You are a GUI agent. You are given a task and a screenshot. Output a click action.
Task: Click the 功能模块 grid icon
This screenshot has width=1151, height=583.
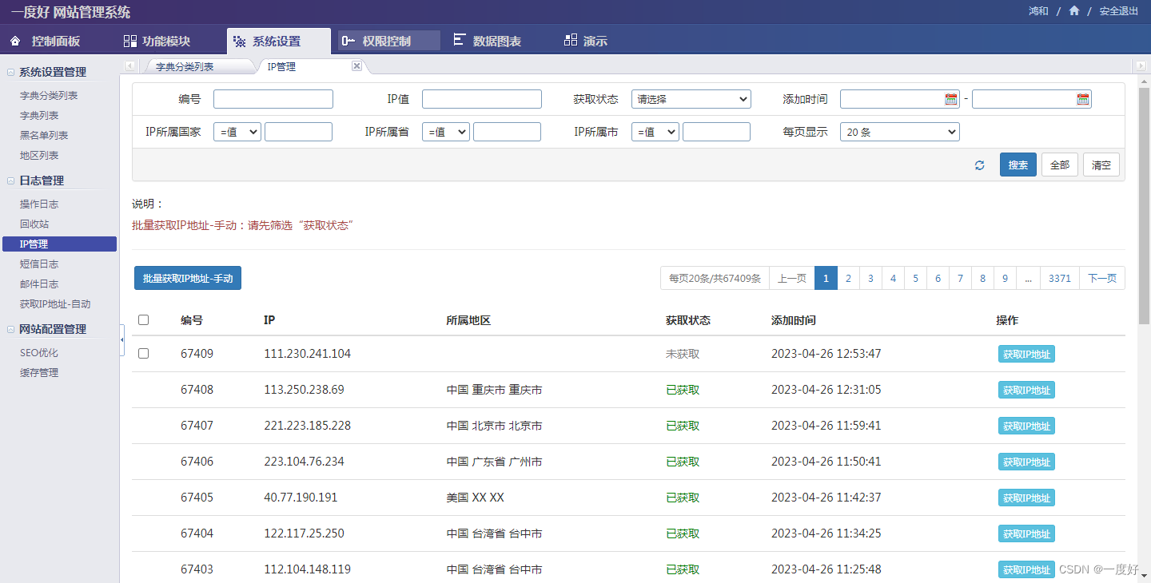129,41
